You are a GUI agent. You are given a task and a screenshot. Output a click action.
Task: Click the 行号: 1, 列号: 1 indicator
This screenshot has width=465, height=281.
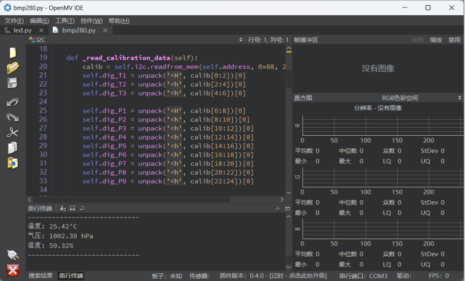coord(268,40)
